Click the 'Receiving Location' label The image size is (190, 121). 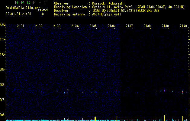coord(70,7)
